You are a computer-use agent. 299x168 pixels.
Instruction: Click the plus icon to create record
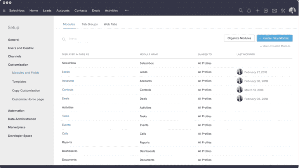pyautogui.click(x=257, y=10)
